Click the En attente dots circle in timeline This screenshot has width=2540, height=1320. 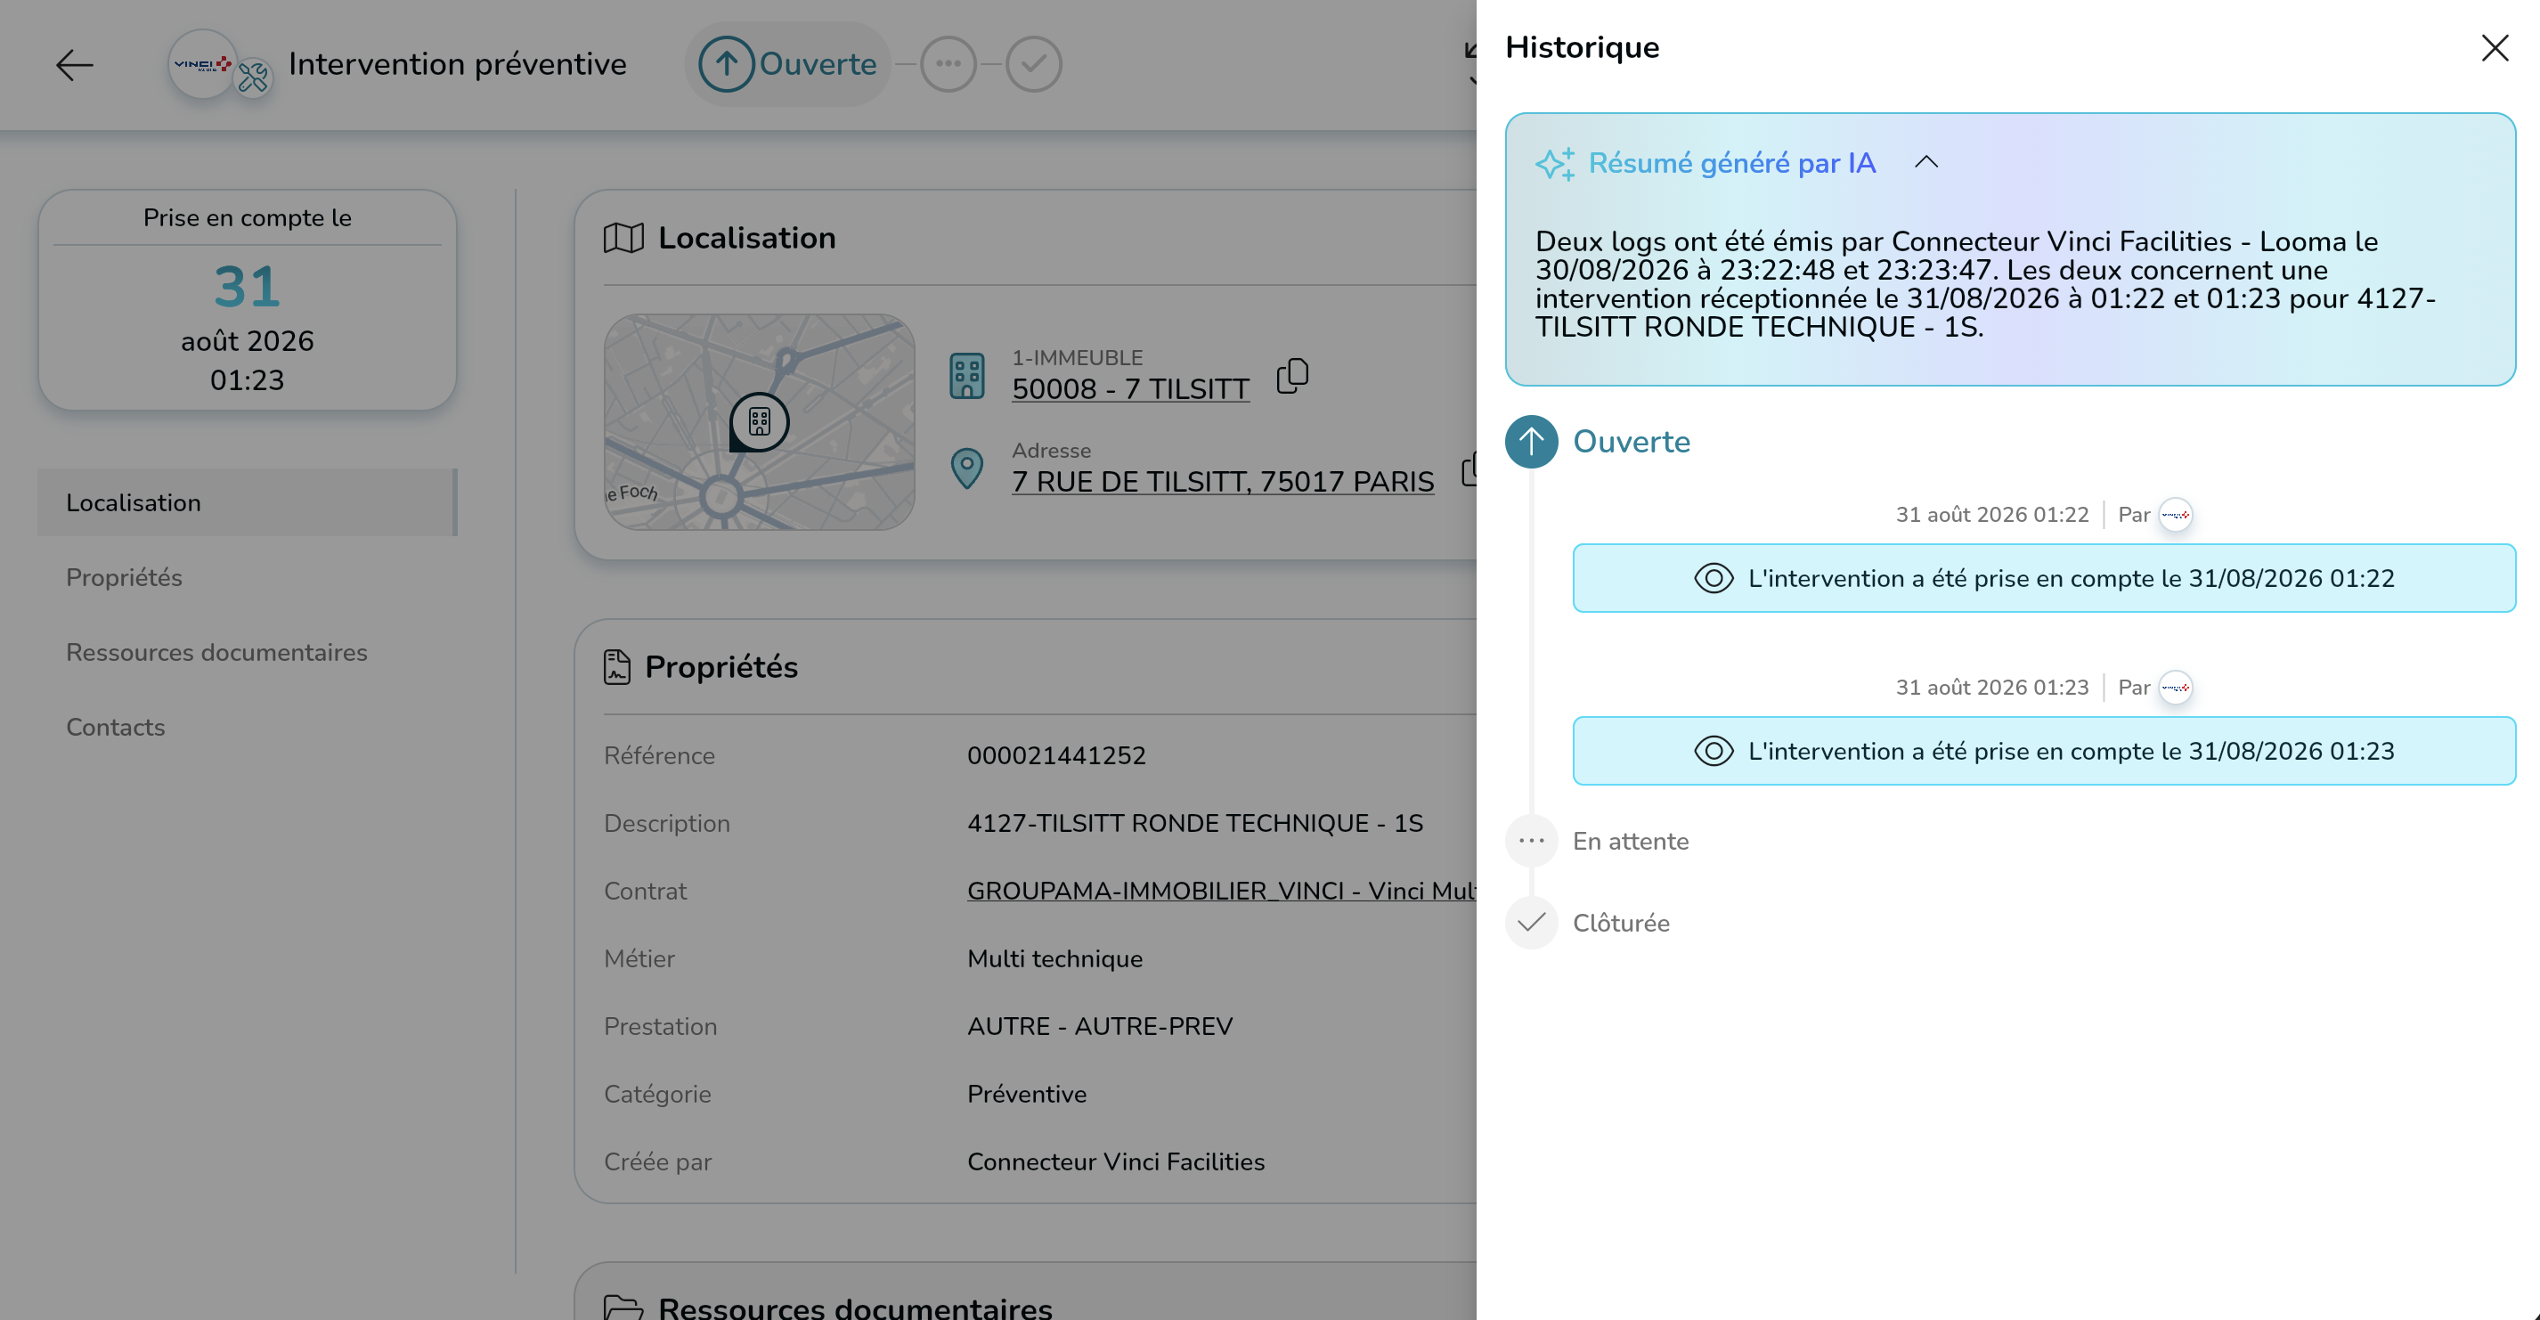coord(1531,841)
